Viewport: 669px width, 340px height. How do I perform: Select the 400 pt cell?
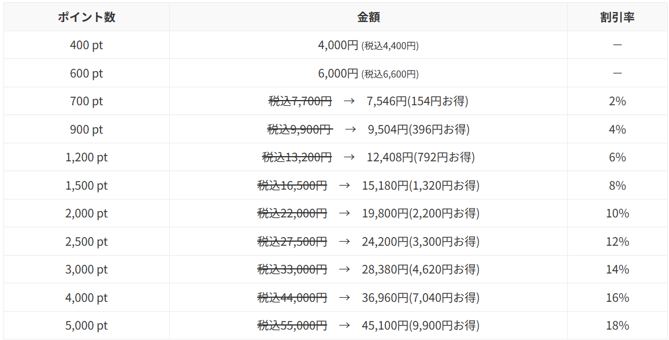coord(87,45)
